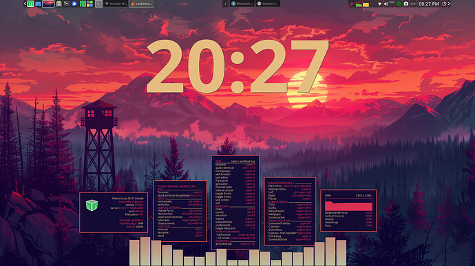Activate the cavatrans... taskbar window
This screenshot has width=475, height=266.
141,3
